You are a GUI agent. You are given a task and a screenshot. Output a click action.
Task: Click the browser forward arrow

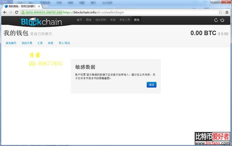point(11,12)
